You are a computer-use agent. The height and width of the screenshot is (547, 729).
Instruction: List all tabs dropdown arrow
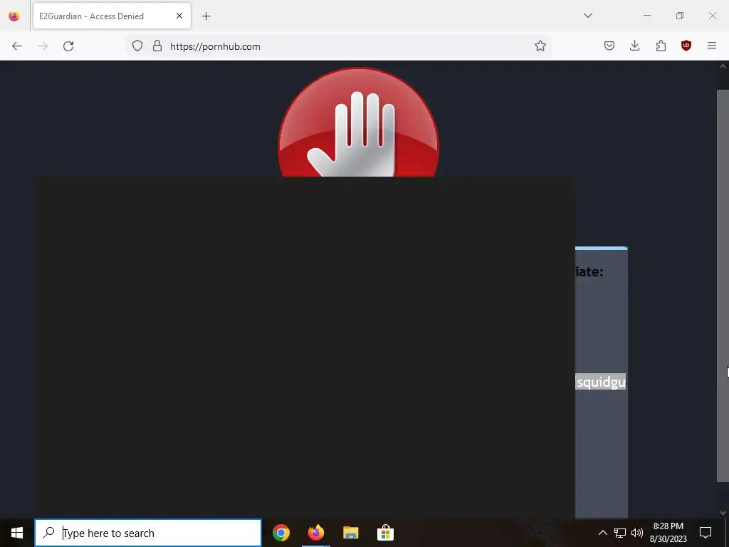(x=587, y=16)
